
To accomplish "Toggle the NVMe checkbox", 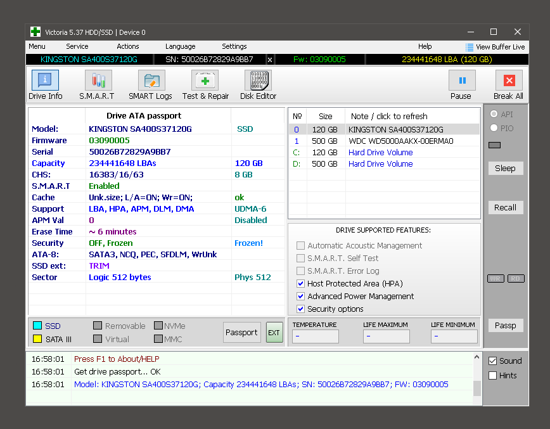I will [x=158, y=326].
